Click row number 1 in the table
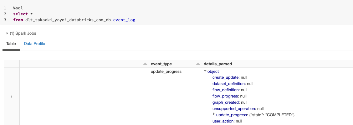Viewport: 353px width, 125px height. pyautogui.click(x=12, y=97)
